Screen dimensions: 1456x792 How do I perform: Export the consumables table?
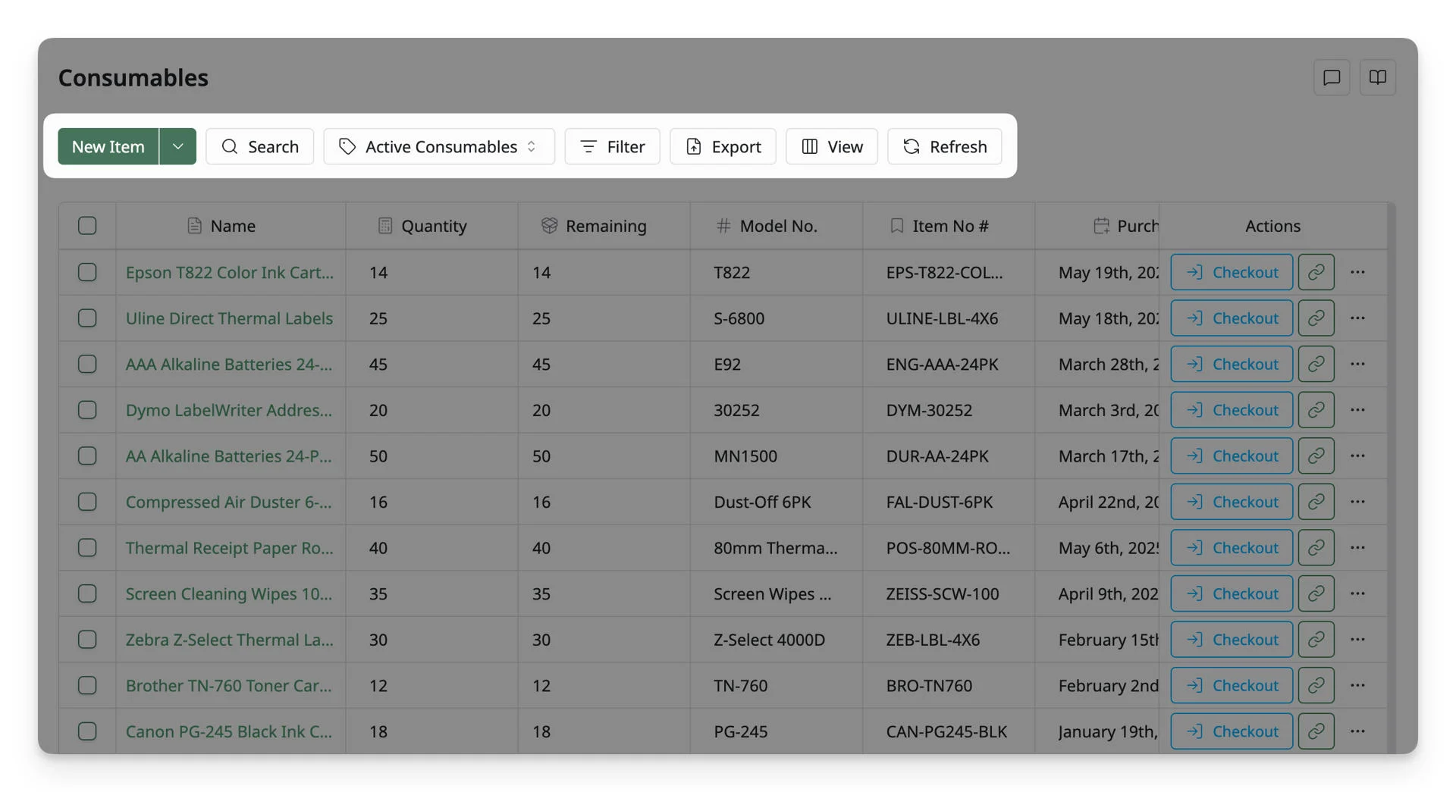[x=723, y=146]
